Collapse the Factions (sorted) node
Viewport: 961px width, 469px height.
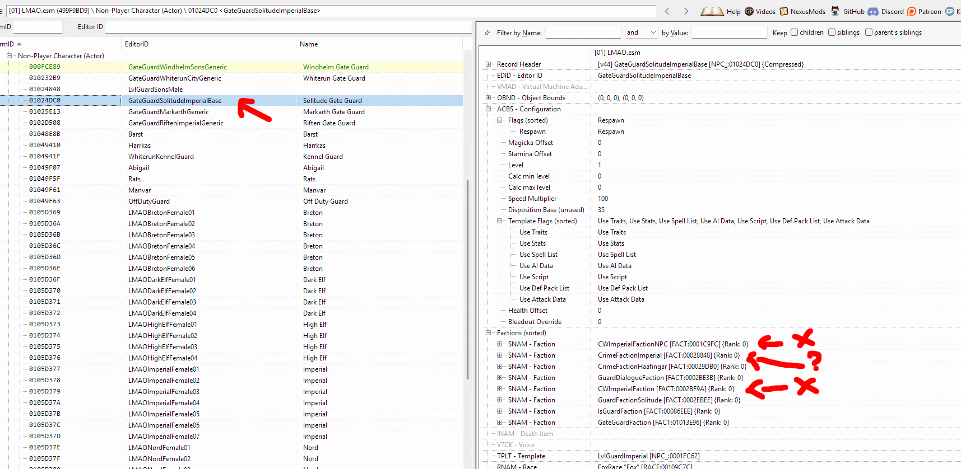tap(488, 333)
